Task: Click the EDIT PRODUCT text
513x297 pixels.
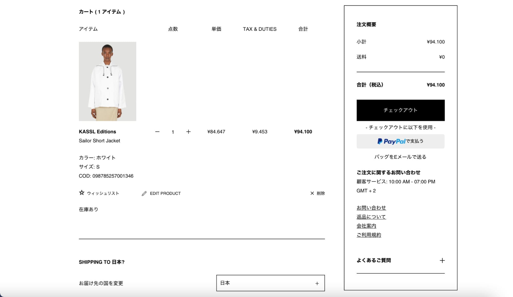Action: [x=165, y=193]
